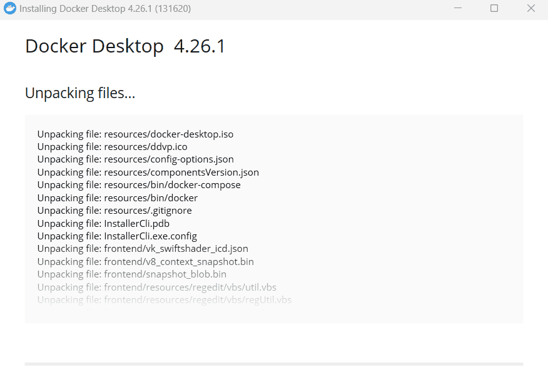Image resolution: width=548 pixels, height=375 pixels.
Task: Select the resources/config-options.json log line
Action: pyautogui.click(x=136, y=159)
